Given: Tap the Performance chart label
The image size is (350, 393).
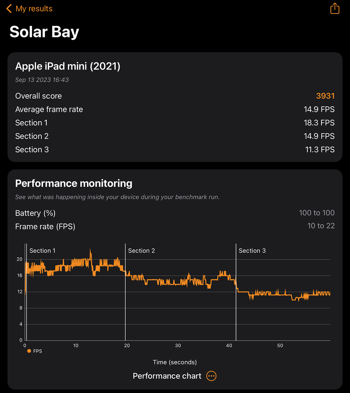Looking at the screenshot, I should [167, 376].
